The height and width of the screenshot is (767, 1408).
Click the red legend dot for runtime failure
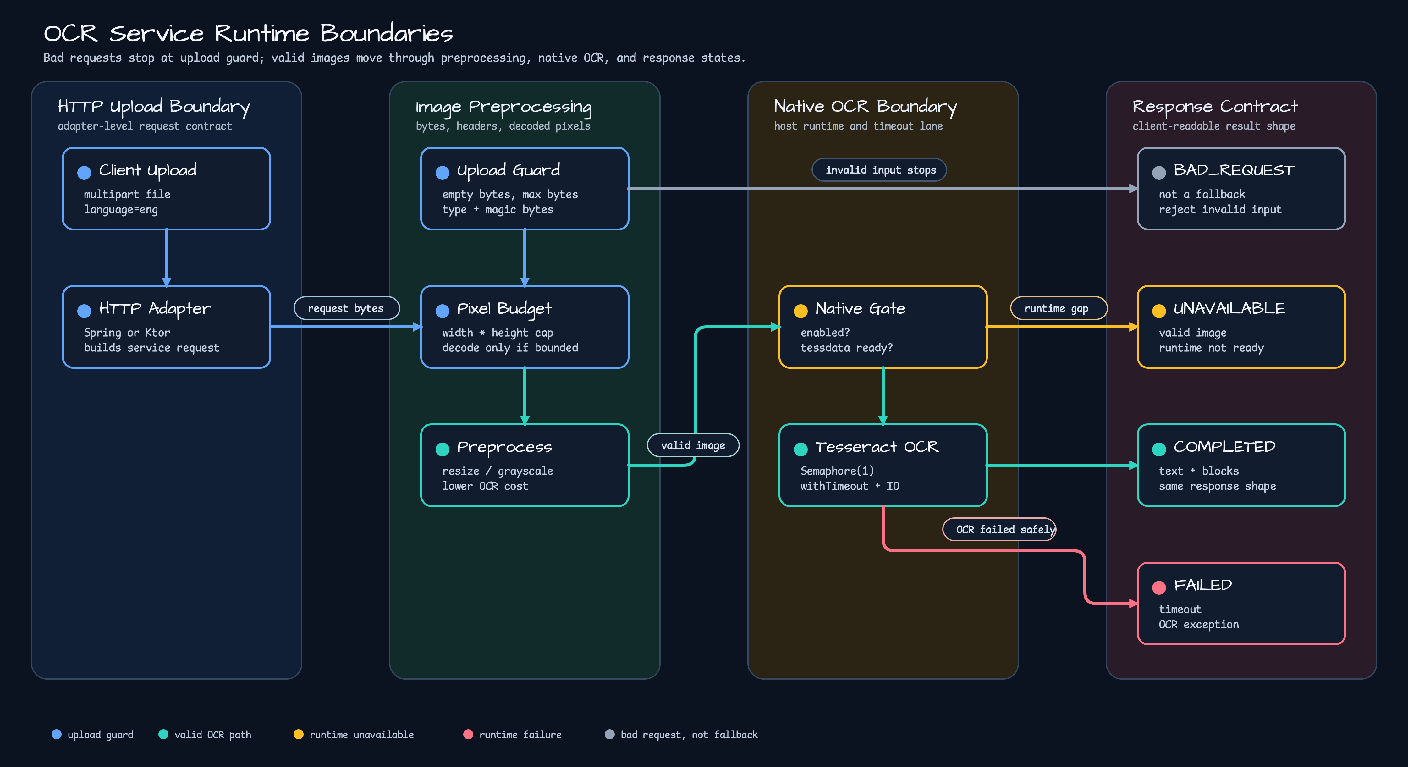coord(468,734)
